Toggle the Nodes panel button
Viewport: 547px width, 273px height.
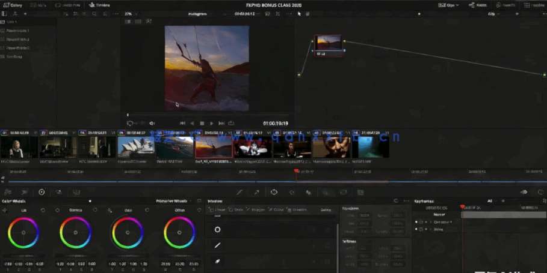click(x=478, y=5)
